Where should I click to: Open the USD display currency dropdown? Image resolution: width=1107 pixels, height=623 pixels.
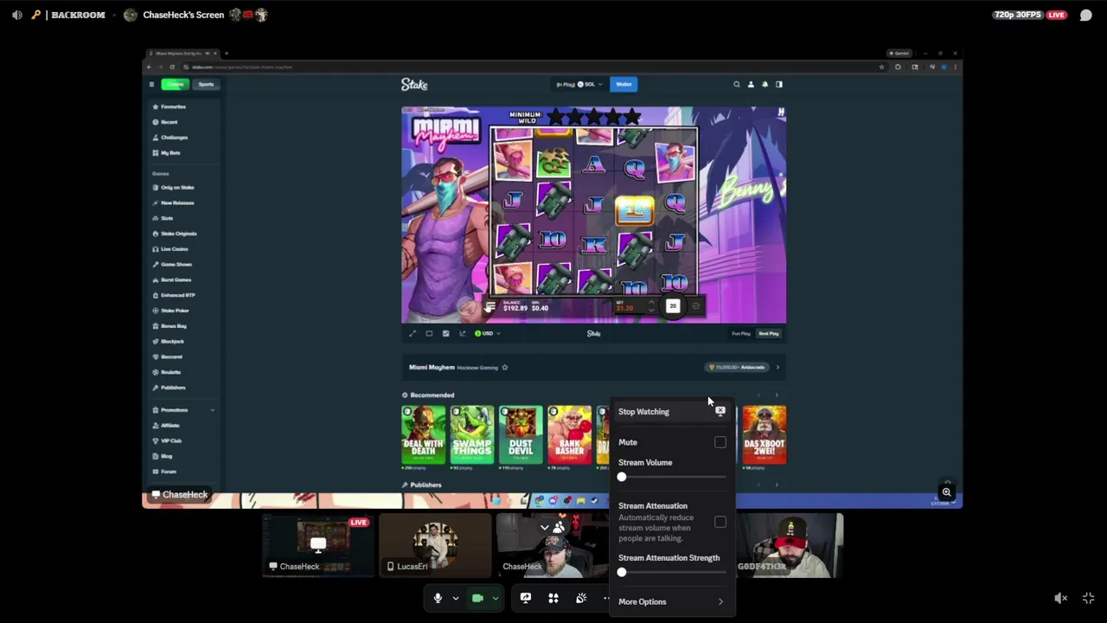click(x=487, y=333)
